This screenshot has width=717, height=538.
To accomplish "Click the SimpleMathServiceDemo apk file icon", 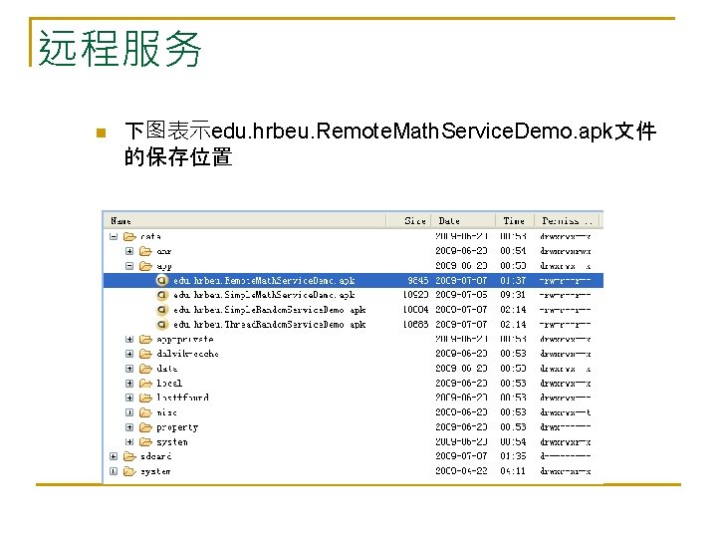I will coord(162,295).
